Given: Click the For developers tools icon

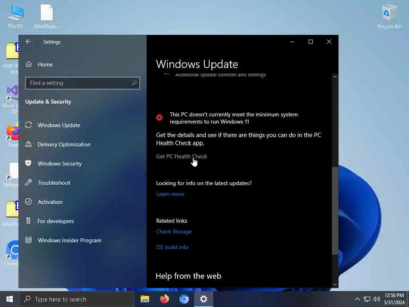Looking at the screenshot, I should [28, 221].
